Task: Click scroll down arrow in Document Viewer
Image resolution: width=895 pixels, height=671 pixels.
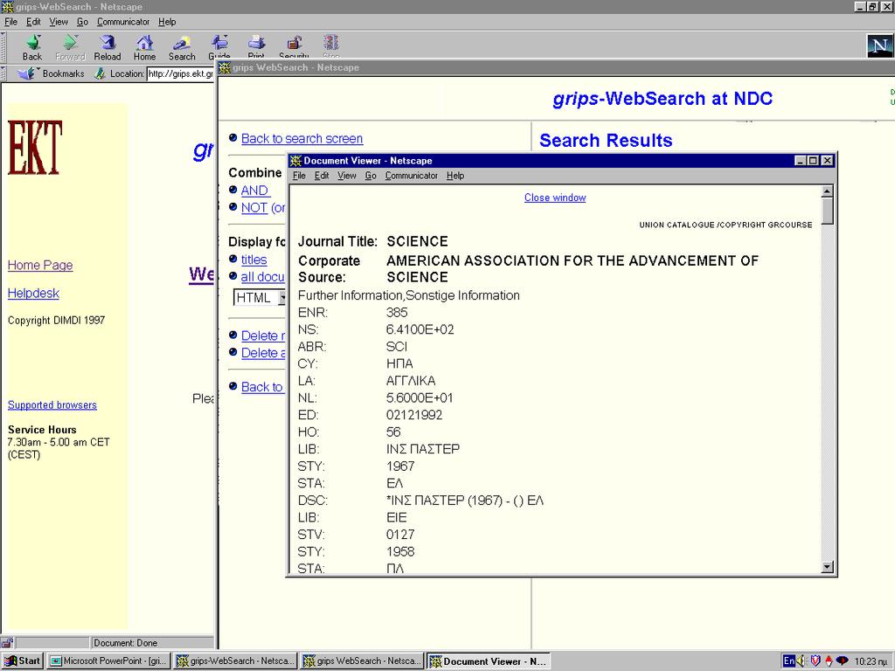Action: pos(827,567)
